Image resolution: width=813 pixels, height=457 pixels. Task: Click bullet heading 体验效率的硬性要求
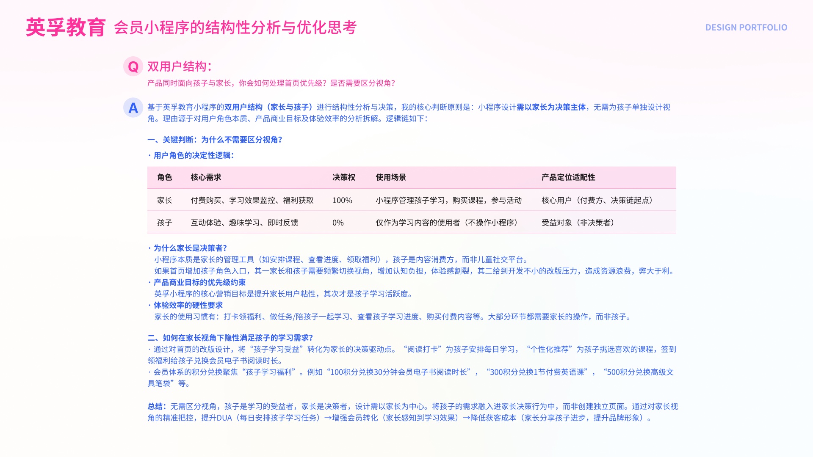click(x=185, y=305)
